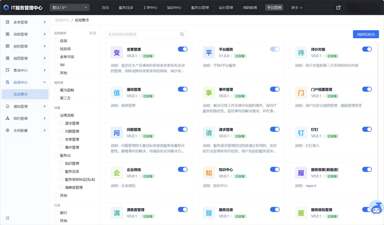
Task: Click the 组织管理 sidebar icon
Action: coord(7,118)
